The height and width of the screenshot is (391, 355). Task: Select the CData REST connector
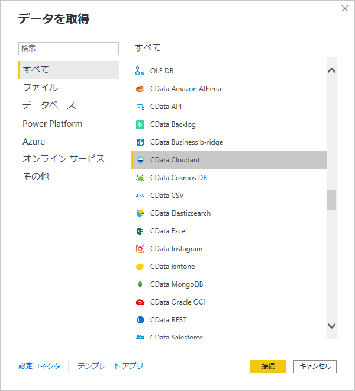coord(229,320)
